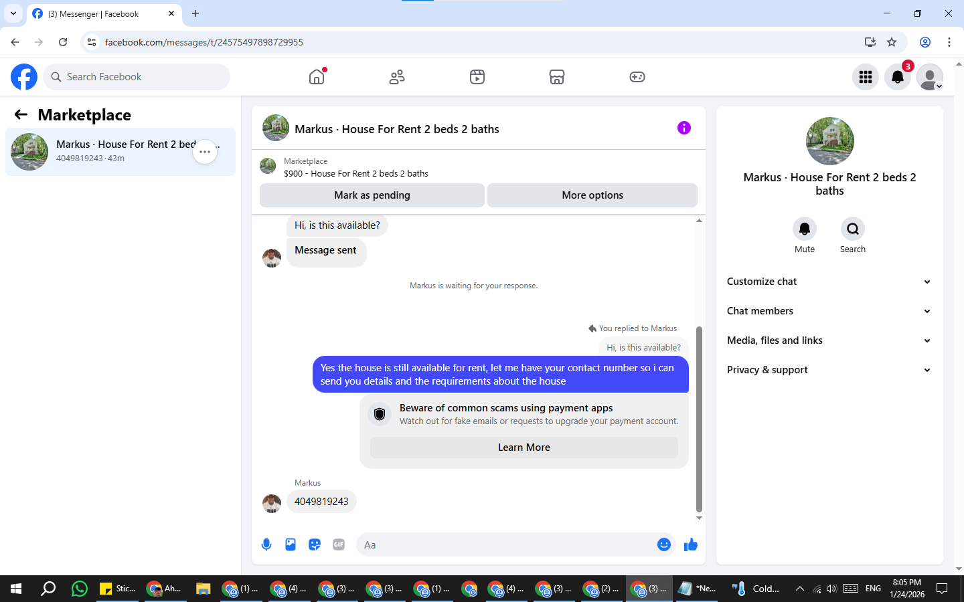Click the chat scroll-up arrow
Screen dimensions: 964x602
click(x=700, y=221)
